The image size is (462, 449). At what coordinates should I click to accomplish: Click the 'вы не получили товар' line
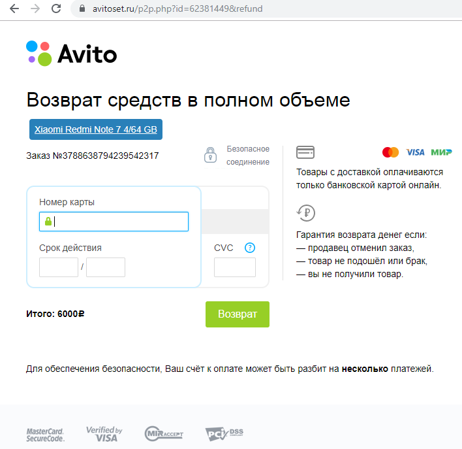click(x=350, y=274)
